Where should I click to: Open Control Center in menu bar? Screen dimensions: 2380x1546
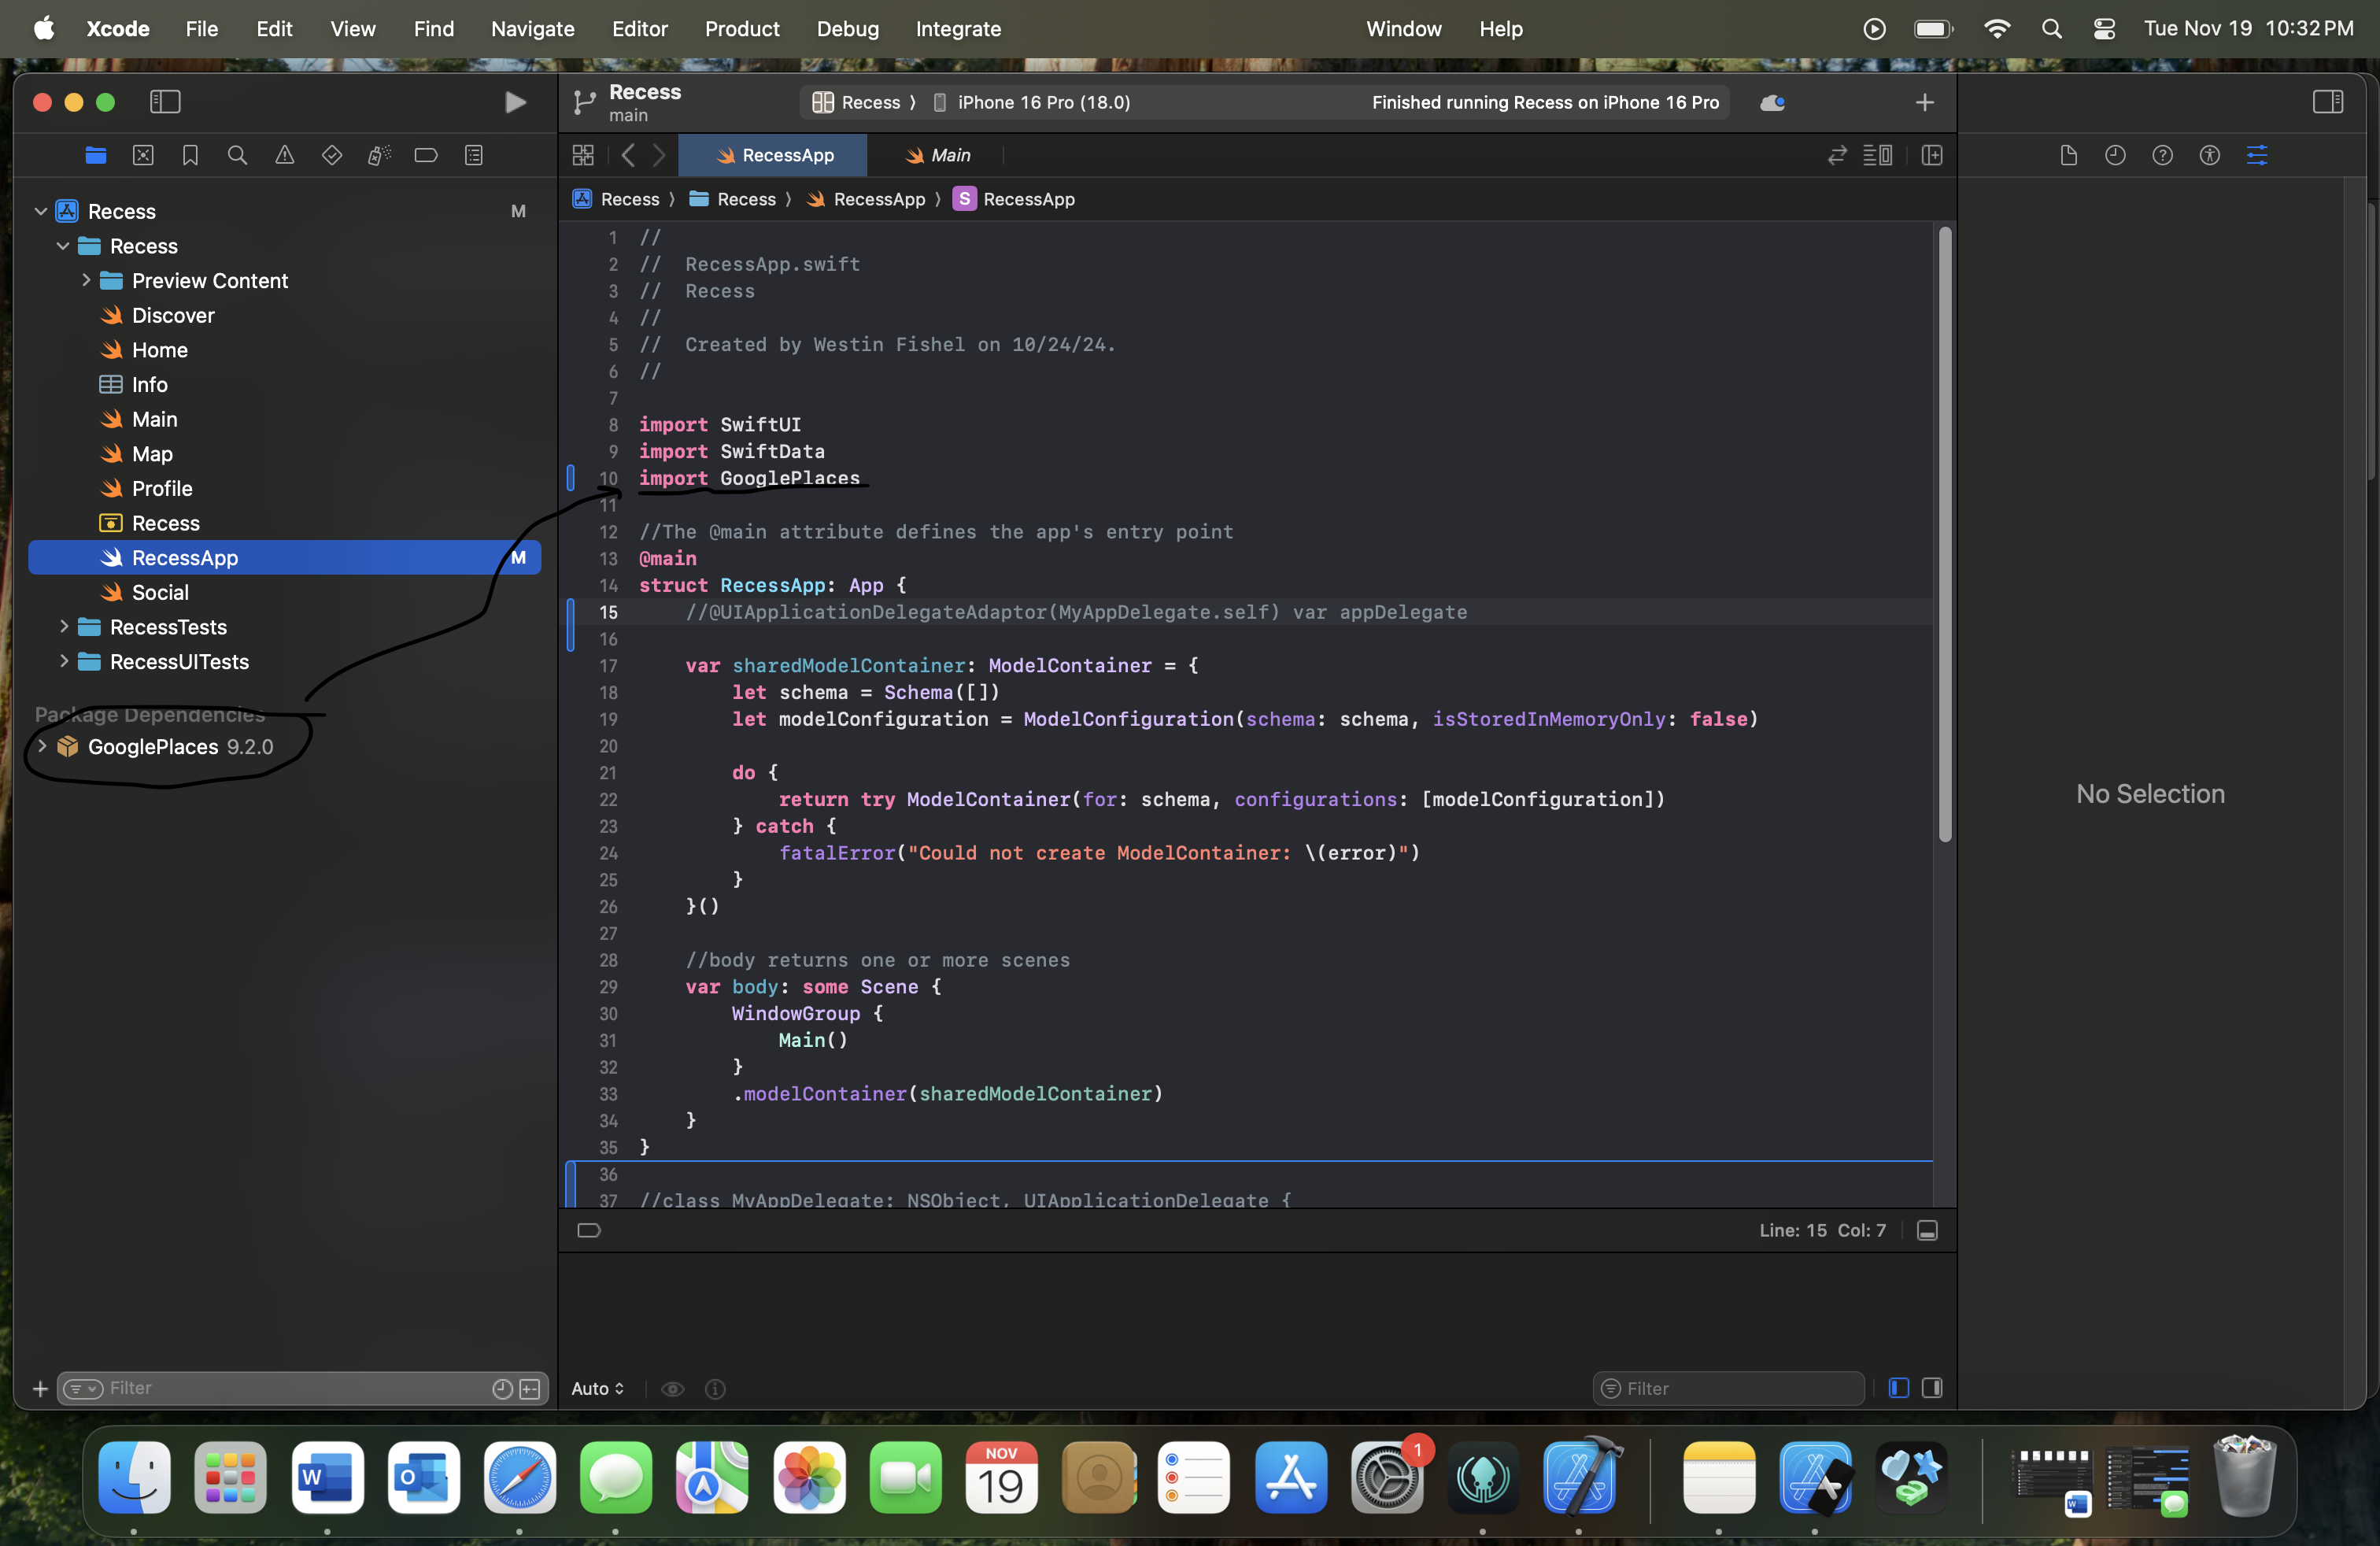(x=2104, y=28)
